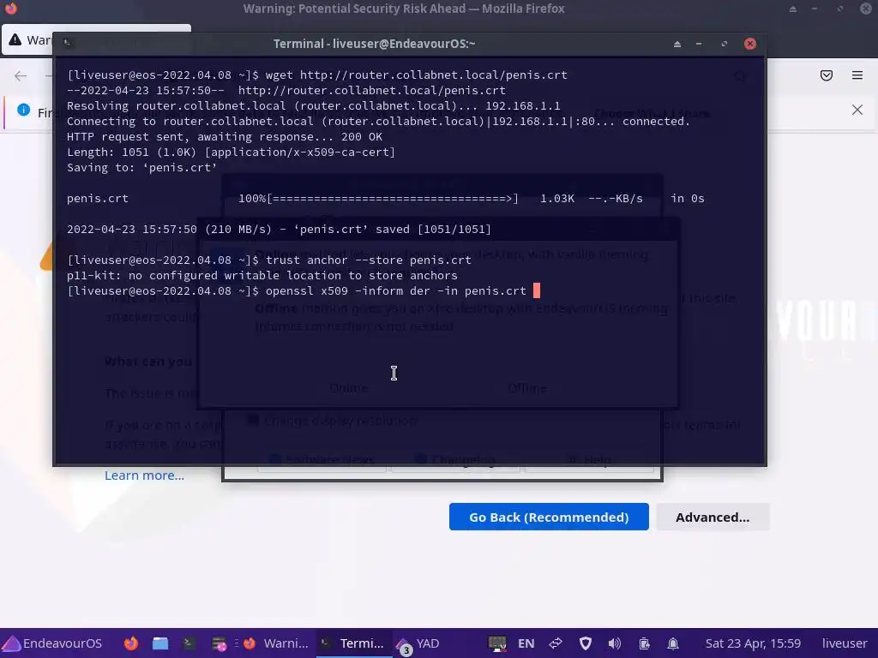The height and width of the screenshot is (658, 878).
Task: Click the power manager battery tray icon
Action: pos(644,643)
